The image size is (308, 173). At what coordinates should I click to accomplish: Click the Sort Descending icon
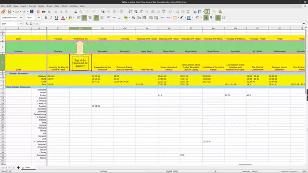coord(141,12)
